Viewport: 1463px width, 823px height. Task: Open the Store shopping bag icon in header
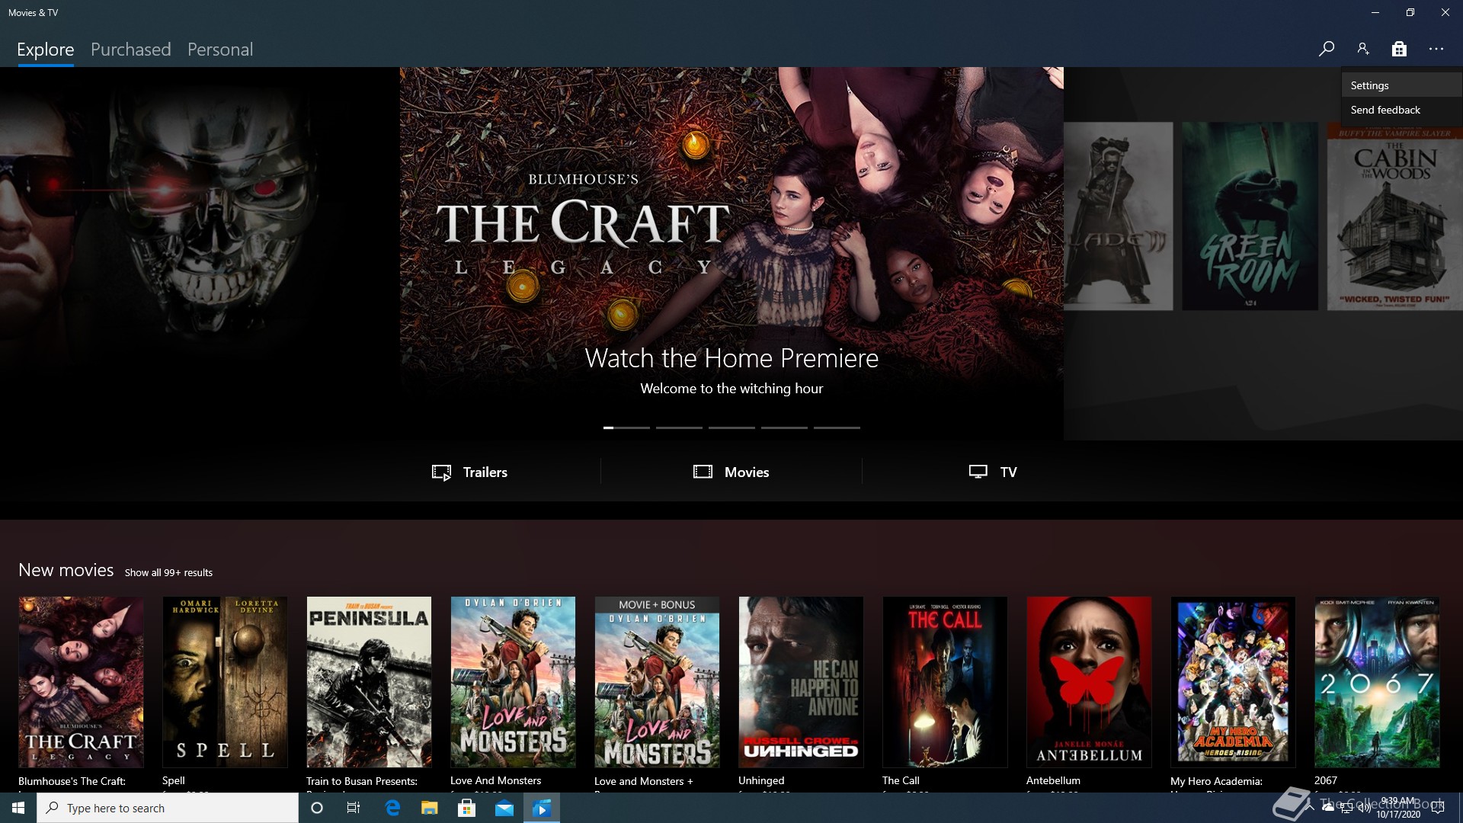click(x=1399, y=49)
